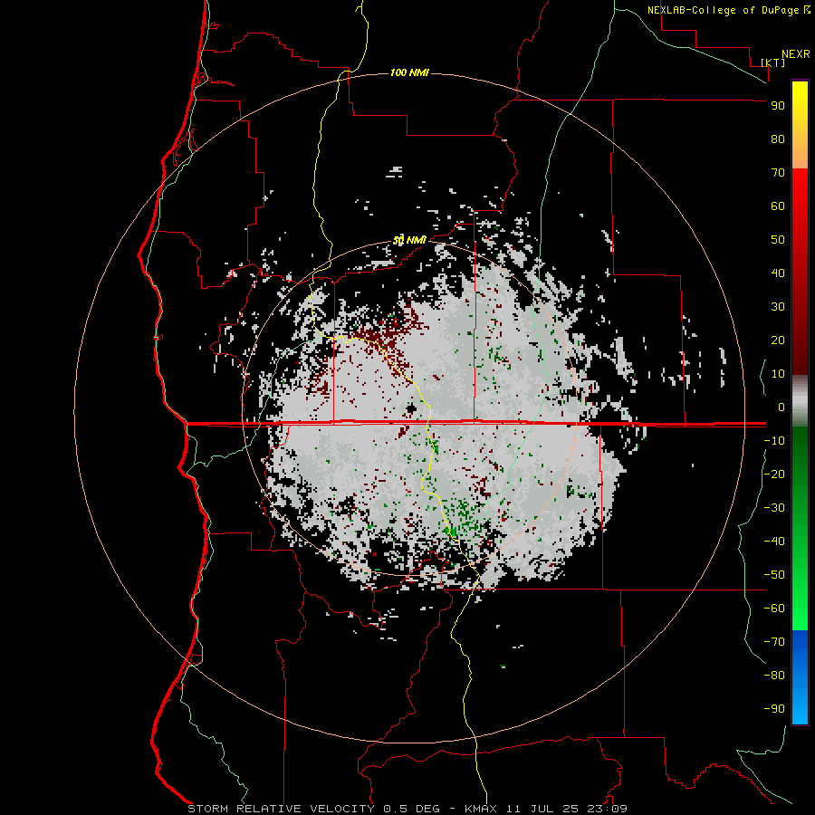
Task: Click the "-10" value on velocity scale
Action: 774,441
